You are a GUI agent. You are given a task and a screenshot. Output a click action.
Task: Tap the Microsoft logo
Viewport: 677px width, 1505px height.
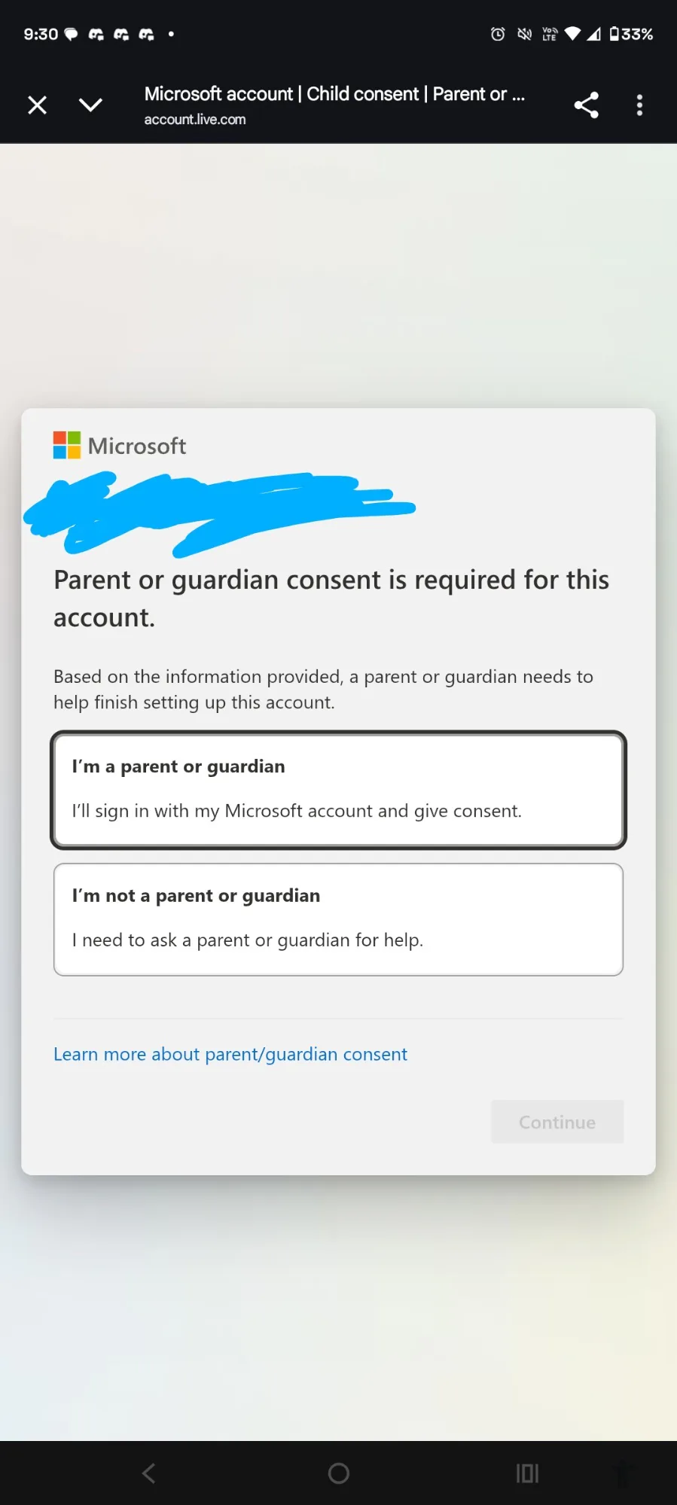120,446
